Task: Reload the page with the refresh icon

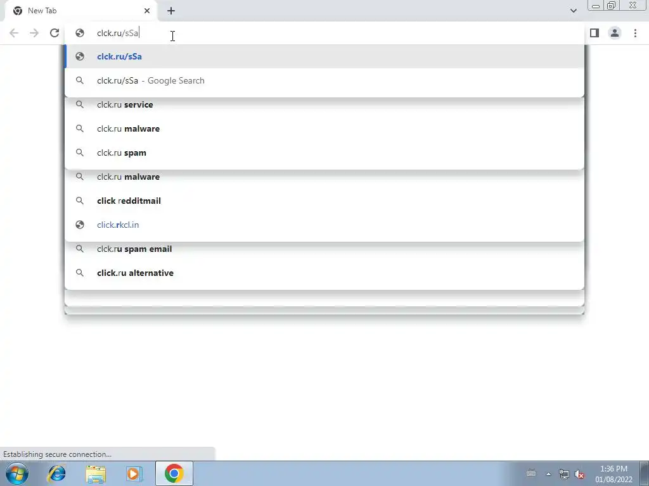Action: [55, 33]
